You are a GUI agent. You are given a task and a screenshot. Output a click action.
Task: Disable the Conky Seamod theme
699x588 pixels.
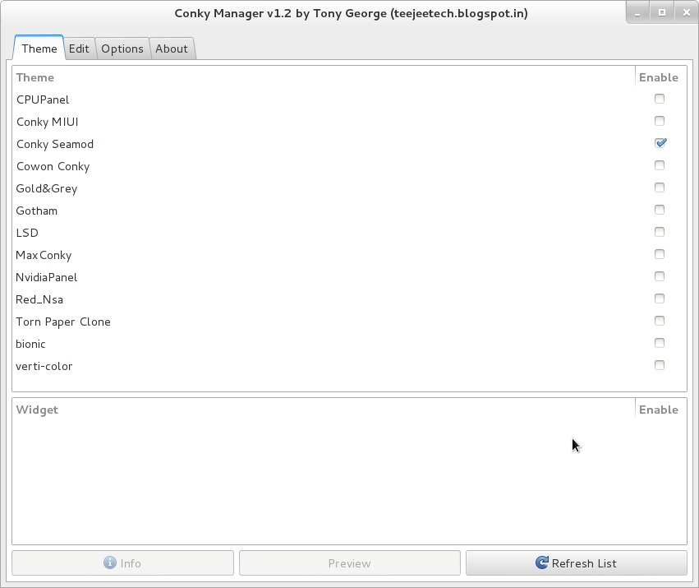click(x=660, y=142)
